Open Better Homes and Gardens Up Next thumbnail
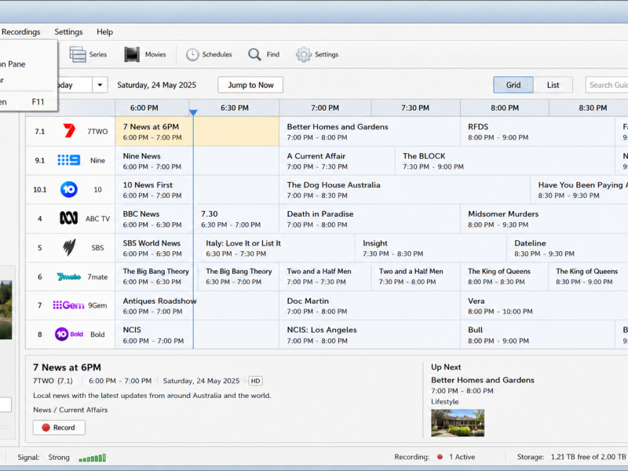 (x=458, y=423)
